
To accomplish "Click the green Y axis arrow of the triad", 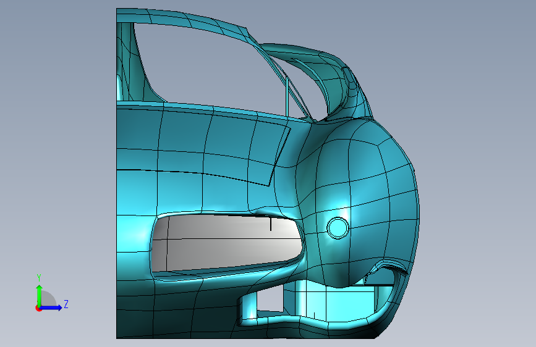I will point(40,295).
